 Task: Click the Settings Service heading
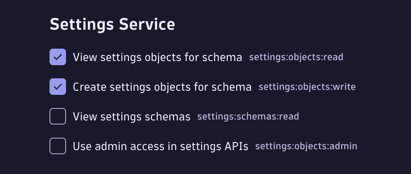112,24
